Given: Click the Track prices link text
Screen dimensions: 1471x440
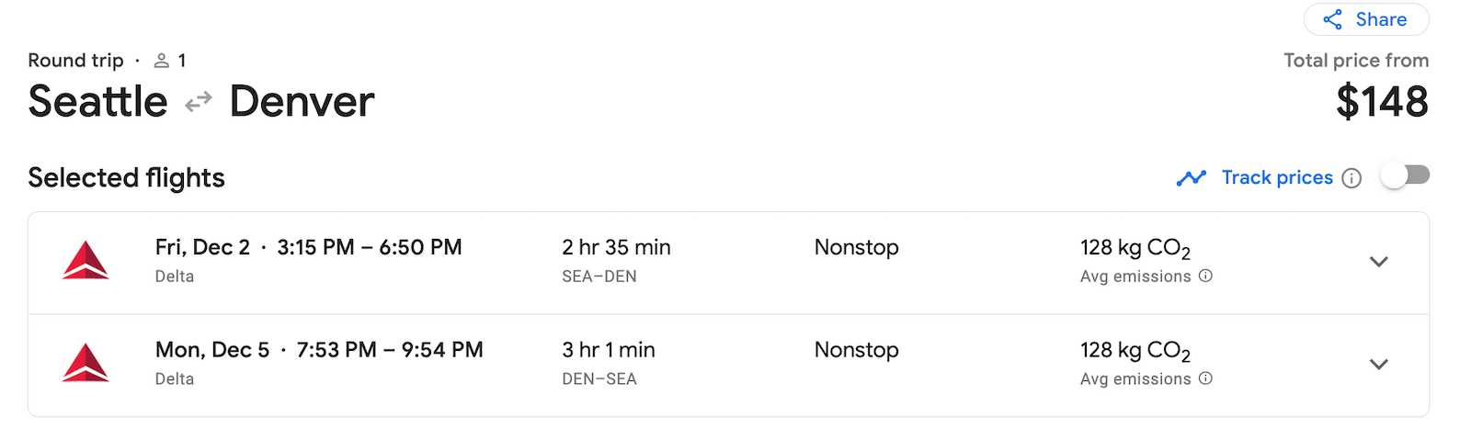Looking at the screenshot, I should pos(1277,177).
